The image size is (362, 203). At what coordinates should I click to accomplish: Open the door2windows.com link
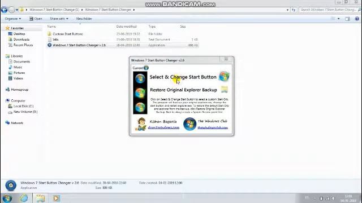coord(163,127)
